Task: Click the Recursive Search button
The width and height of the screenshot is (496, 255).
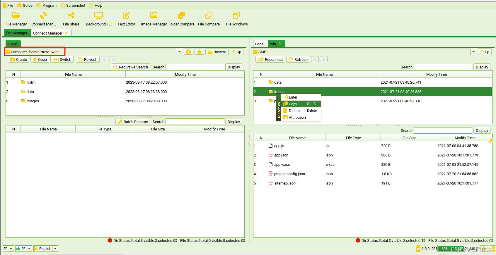Action: pyautogui.click(x=131, y=67)
